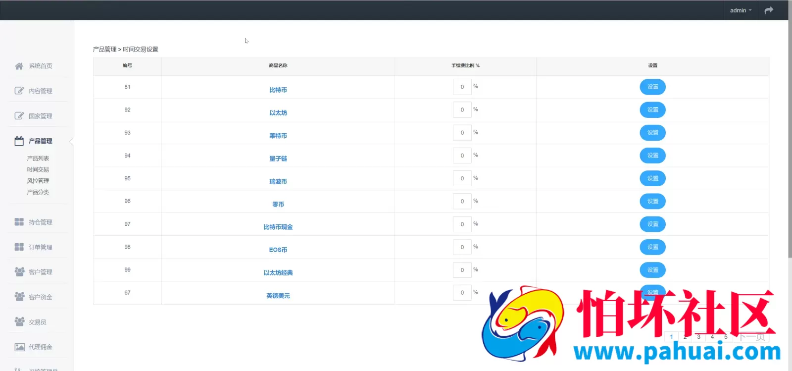Click the users icon beside 交易员
Viewport: 792px width, 371px height.
19,321
